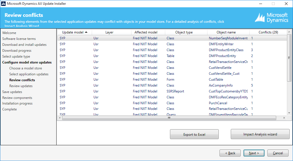Click conflict count 3 for DMFProductEntityClass
The height and width of the screenshot is (161, 293).
click(x=252, y=50)
